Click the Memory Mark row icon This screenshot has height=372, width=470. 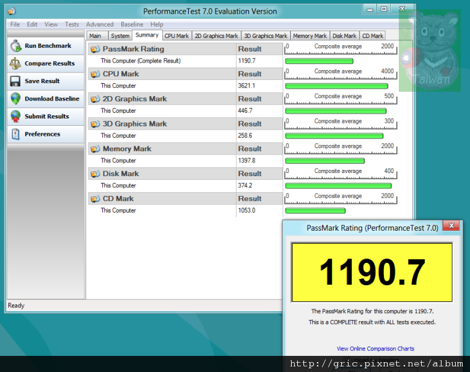[95, 149]
